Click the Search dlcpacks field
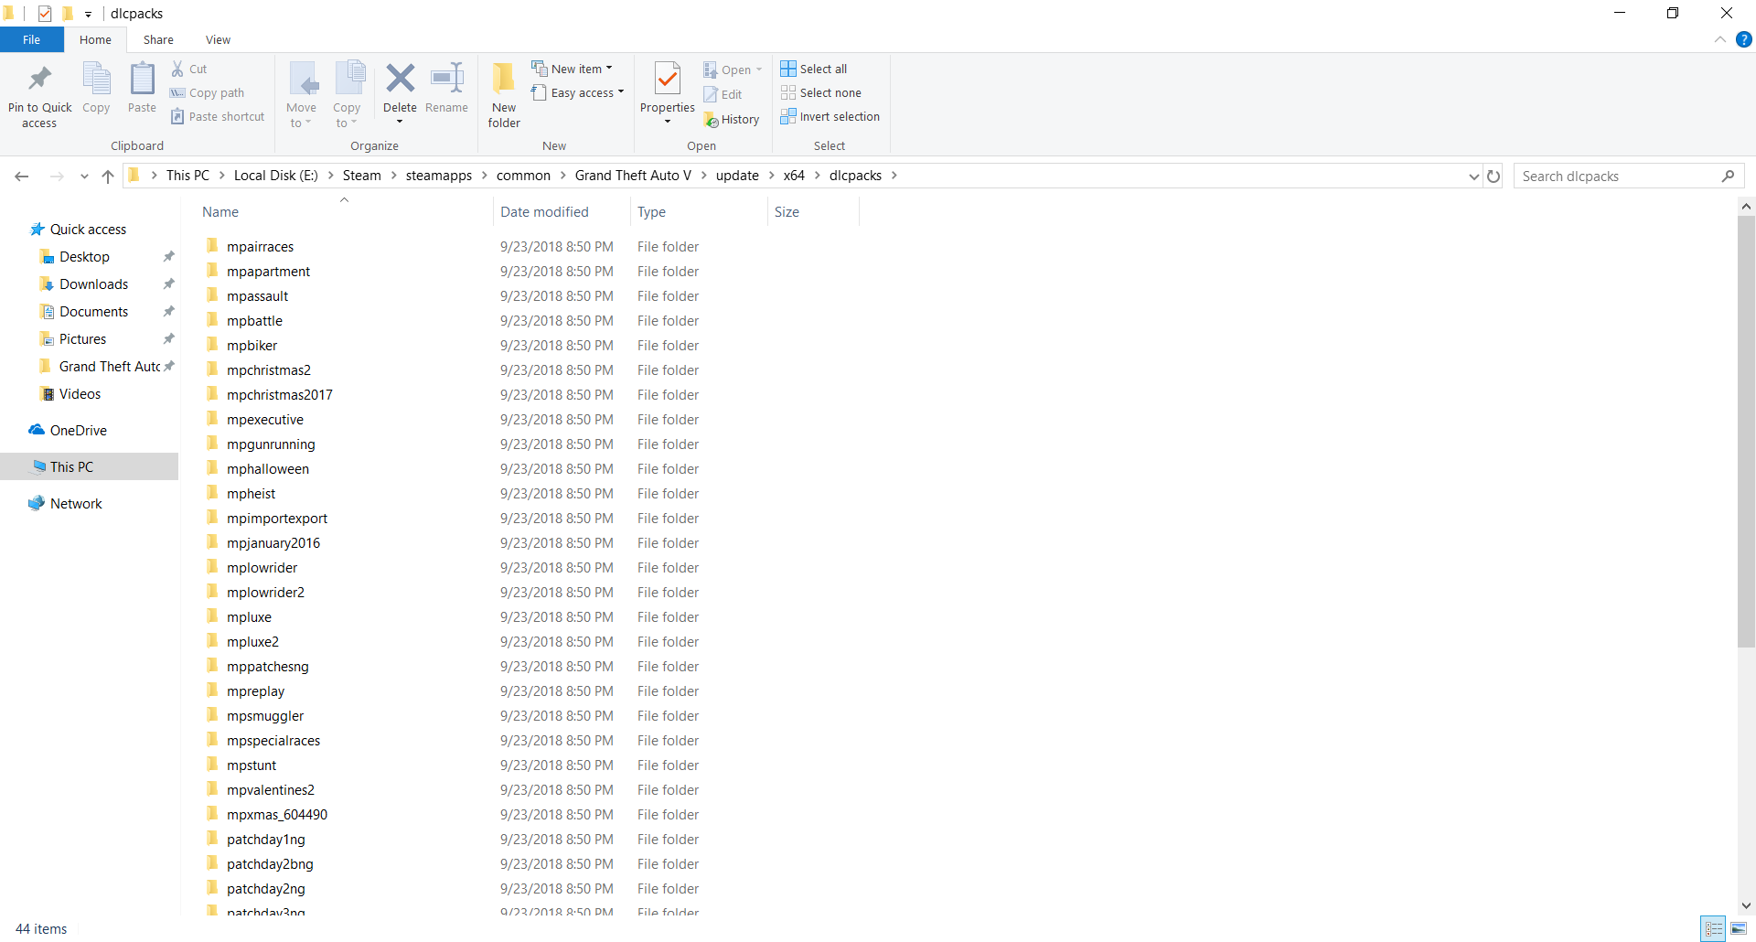Screen dimensions: 1756x942 tap(1617, 177)
